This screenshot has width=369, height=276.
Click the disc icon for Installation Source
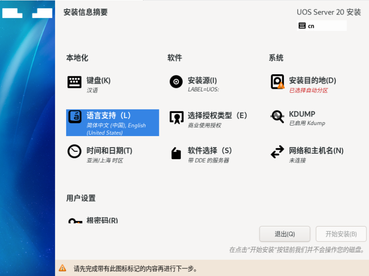point(176,81)
